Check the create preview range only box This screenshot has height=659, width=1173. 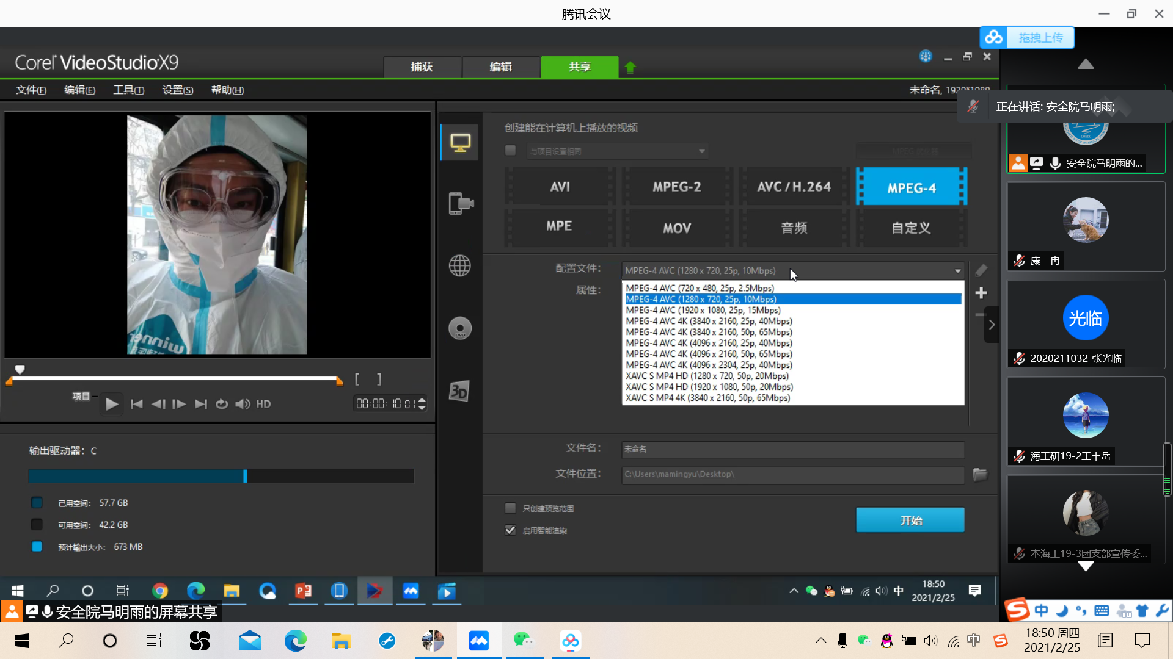click(x=511, y=508)
